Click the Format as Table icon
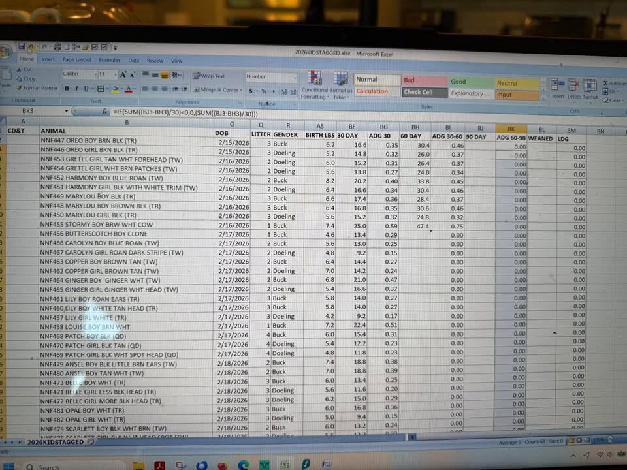This screenshot has height=470, width=627. [340, 85]
